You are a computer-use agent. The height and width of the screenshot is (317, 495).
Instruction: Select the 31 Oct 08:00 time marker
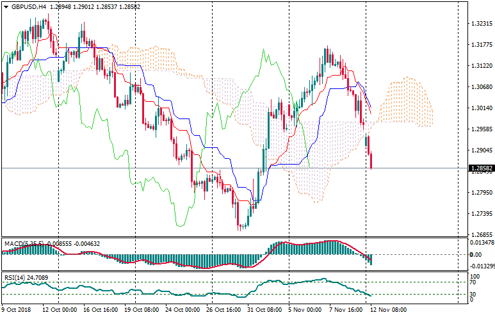[265, 309]
